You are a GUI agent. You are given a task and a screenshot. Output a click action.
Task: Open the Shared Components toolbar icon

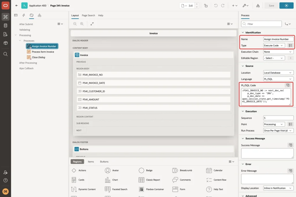258,6
